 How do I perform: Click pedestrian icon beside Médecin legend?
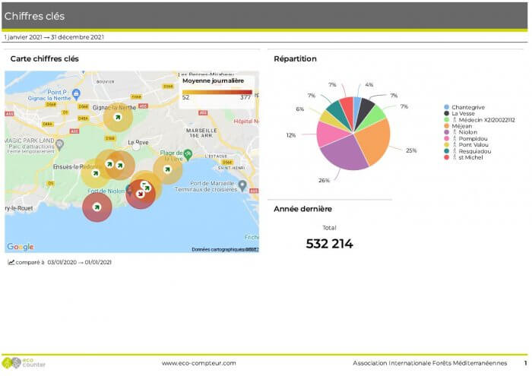[x=454, y=120]
